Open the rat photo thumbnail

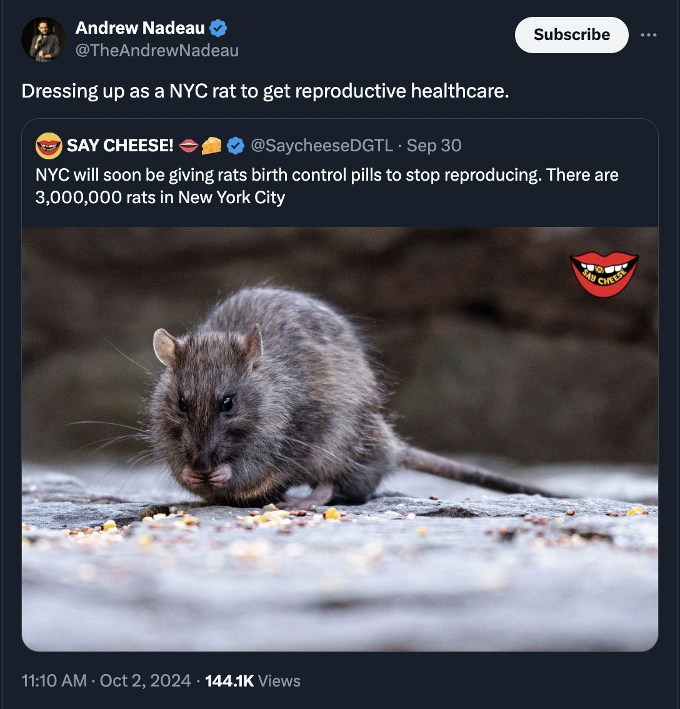(340, 438)
